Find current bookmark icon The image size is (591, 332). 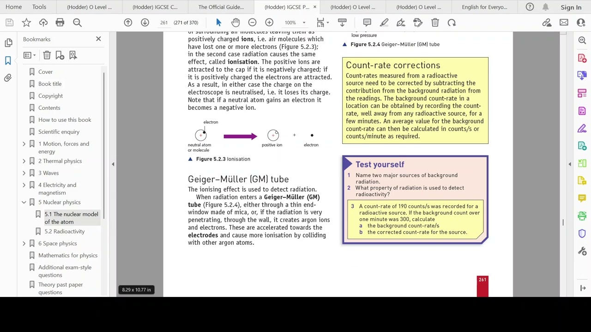[x=73, y=55]
